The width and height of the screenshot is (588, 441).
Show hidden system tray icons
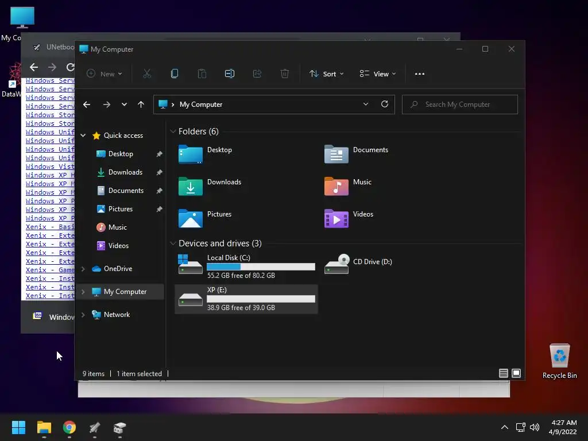pos(505,427)
